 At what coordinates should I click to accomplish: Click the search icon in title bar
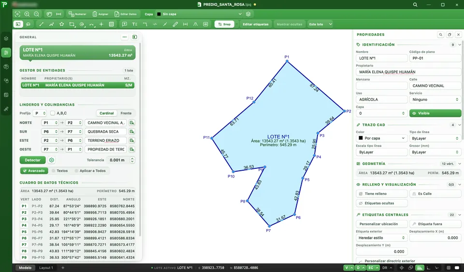pos(415,4)
